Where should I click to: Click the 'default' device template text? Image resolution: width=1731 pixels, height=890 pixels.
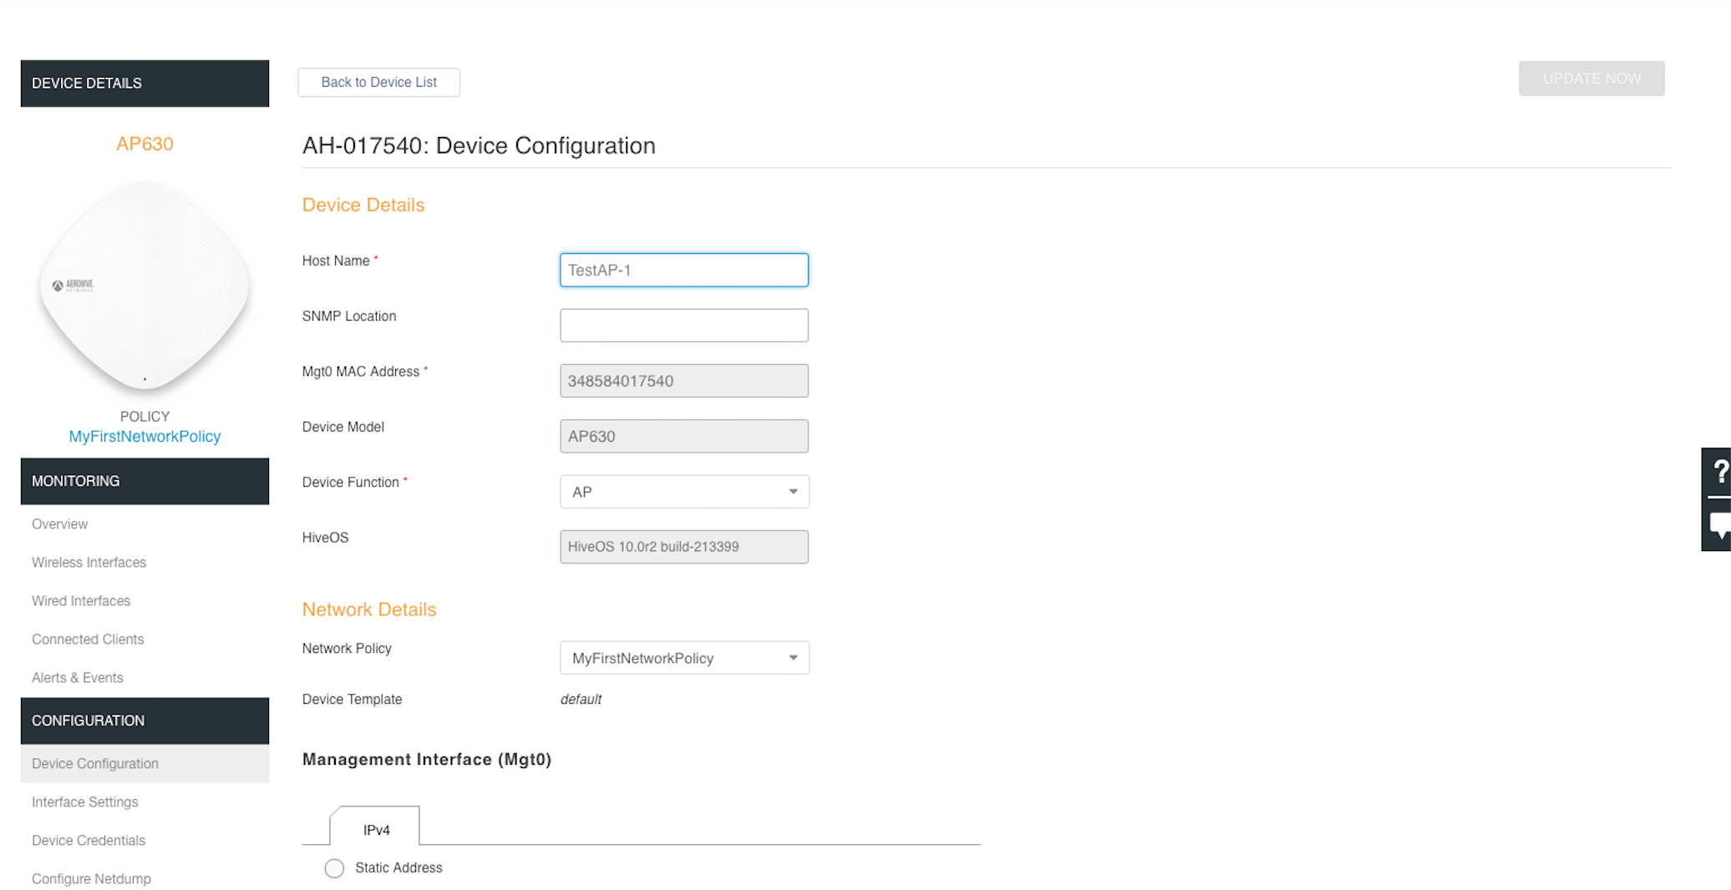pos(581,700)
